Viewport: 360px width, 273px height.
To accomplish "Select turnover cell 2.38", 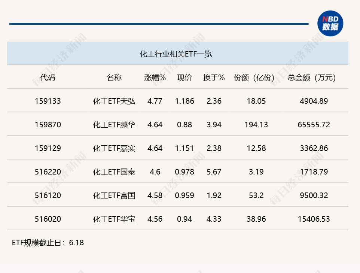I will coord(214,148).
